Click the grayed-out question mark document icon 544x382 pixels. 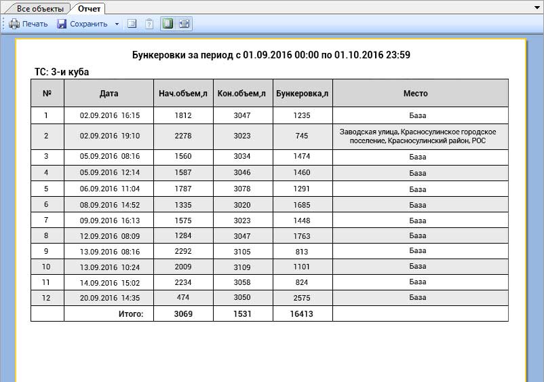pos(149,24)
